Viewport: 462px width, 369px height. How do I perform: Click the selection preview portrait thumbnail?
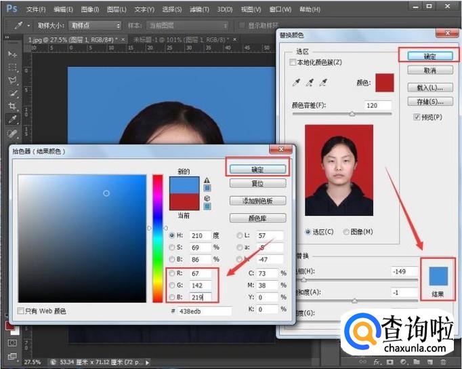tap(339, 170)
